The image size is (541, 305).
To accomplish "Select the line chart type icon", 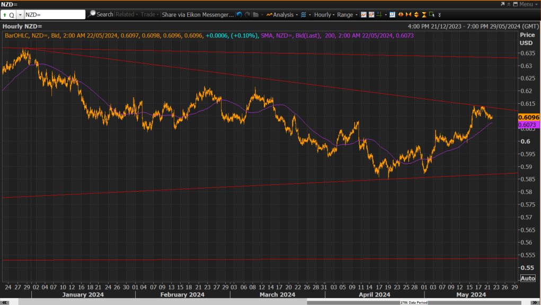I will coord(363,14).
